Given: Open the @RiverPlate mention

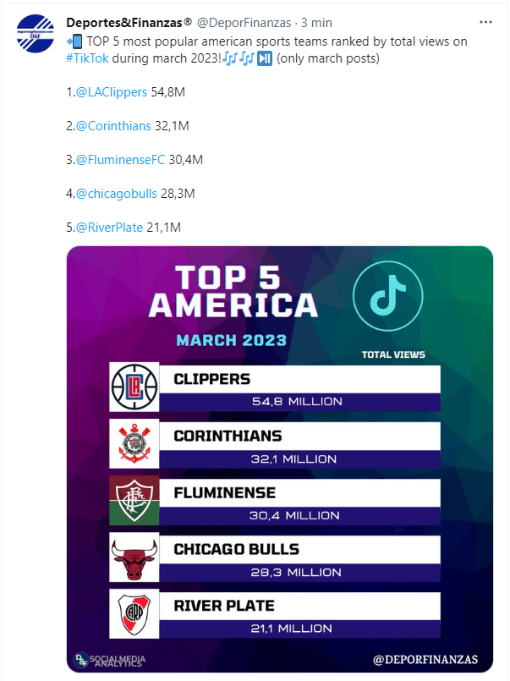Looking at the screenshot, I should [109, 228].
